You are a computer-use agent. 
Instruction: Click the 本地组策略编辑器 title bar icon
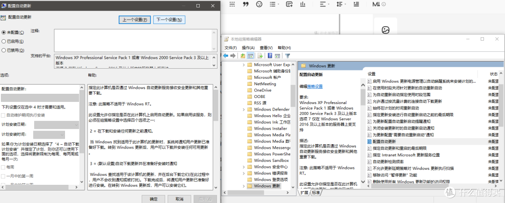226,39
